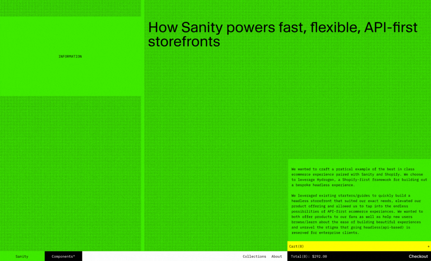431x261 pixels.
Task: Click the Checkout button
Action: [x=418, y=257]
